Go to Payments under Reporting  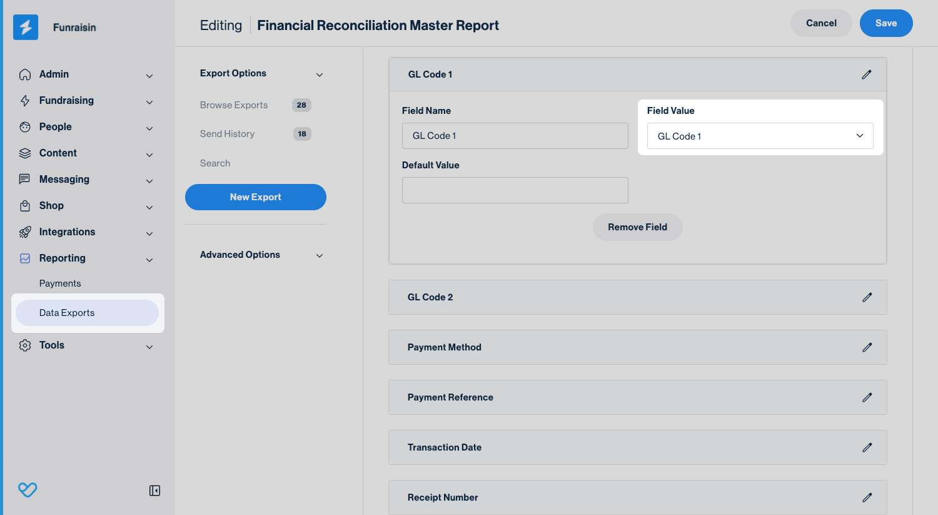[x=60, y=283]
